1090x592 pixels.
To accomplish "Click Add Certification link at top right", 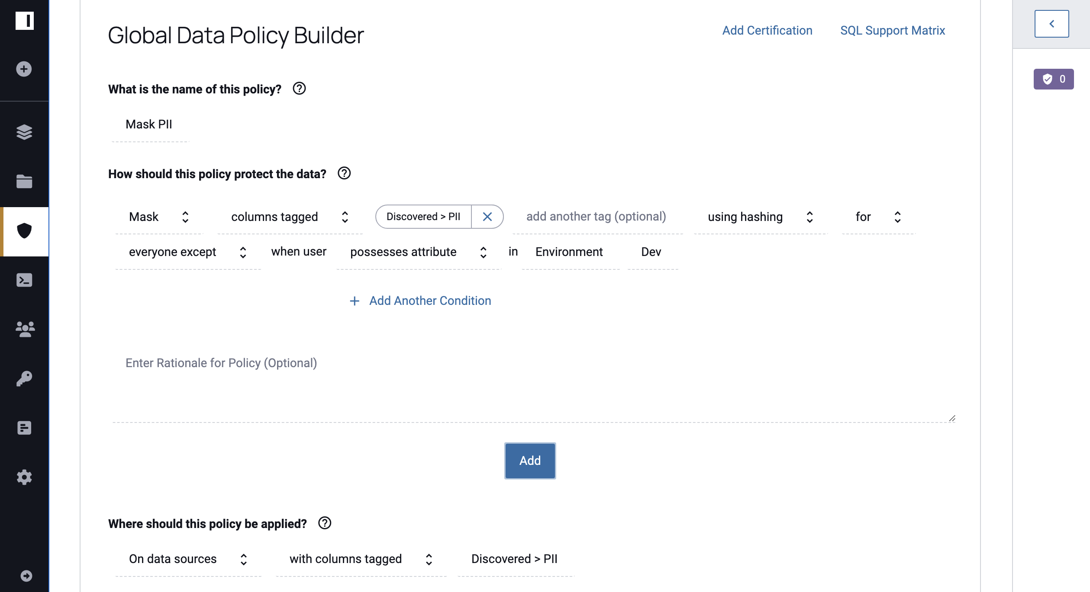I will point(767,31).
